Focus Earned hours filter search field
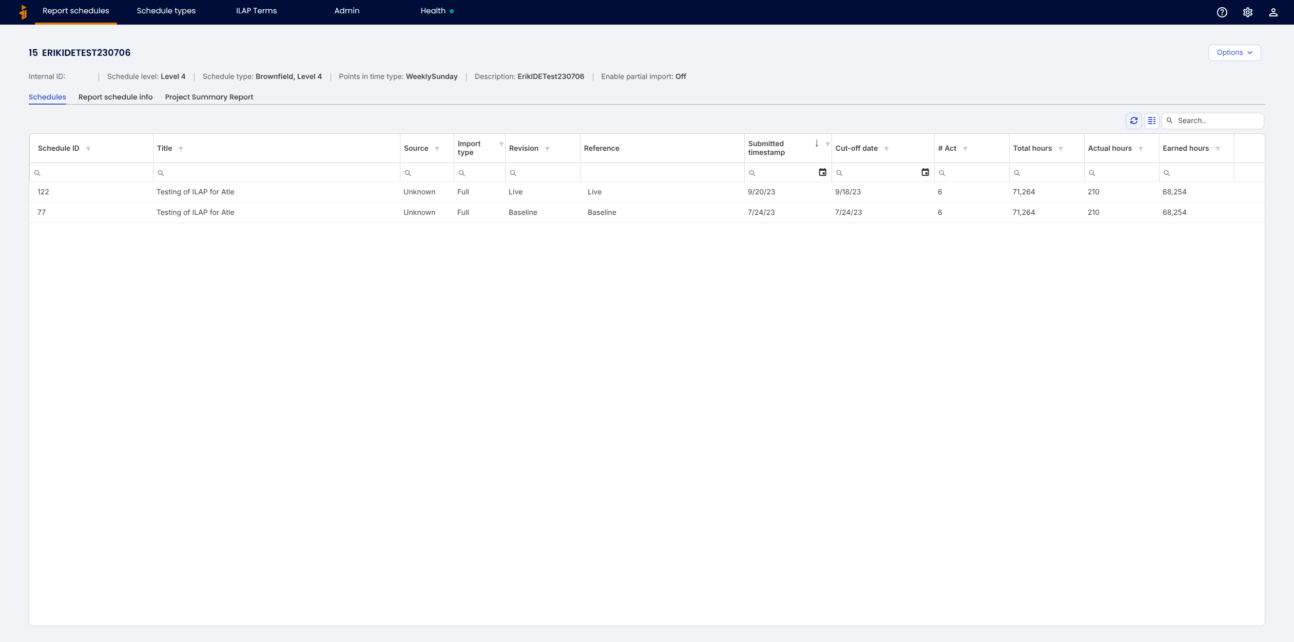The width and height of the screenshot is (1294, 642). point(1196,173)
